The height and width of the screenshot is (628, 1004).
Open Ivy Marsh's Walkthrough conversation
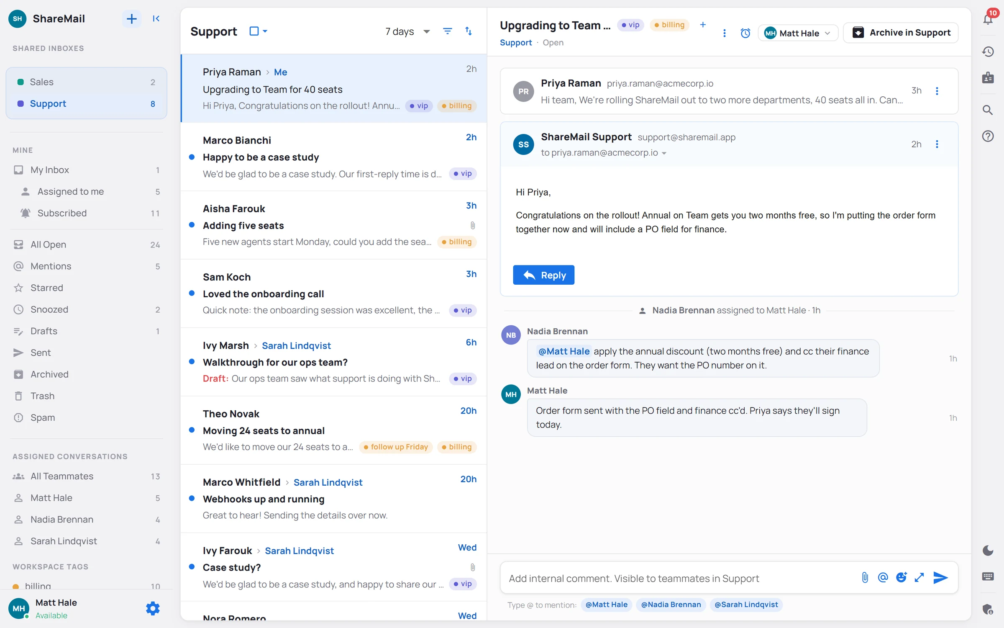(x=334, y=362)
